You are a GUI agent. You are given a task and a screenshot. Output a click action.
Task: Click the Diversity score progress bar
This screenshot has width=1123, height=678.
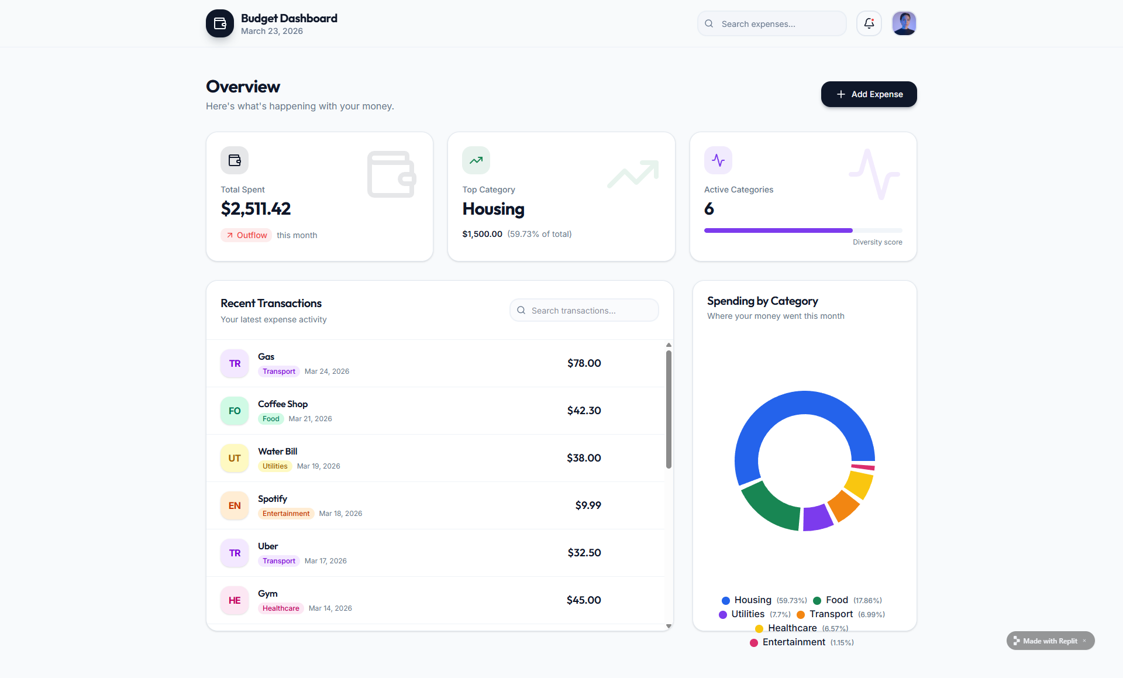[x=802, y=230]
